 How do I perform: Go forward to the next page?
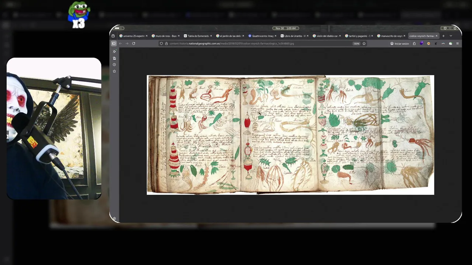point(127,43)
